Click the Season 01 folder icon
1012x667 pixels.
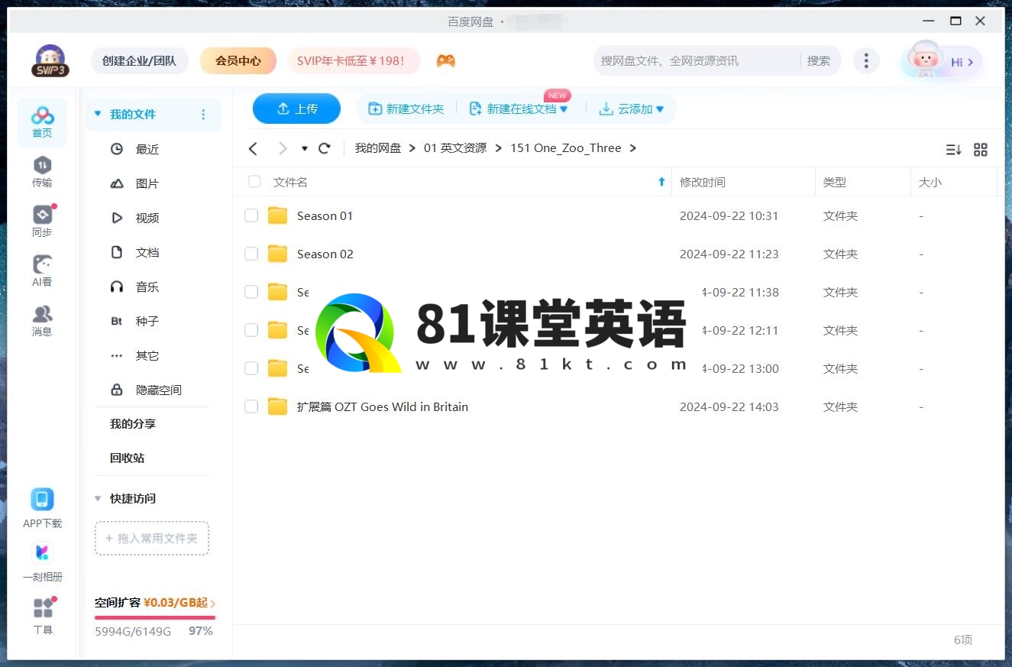point(278,215)
